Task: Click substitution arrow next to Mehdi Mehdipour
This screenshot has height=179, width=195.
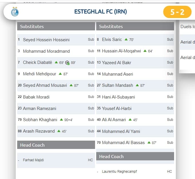Action: (x=60, y=74)
